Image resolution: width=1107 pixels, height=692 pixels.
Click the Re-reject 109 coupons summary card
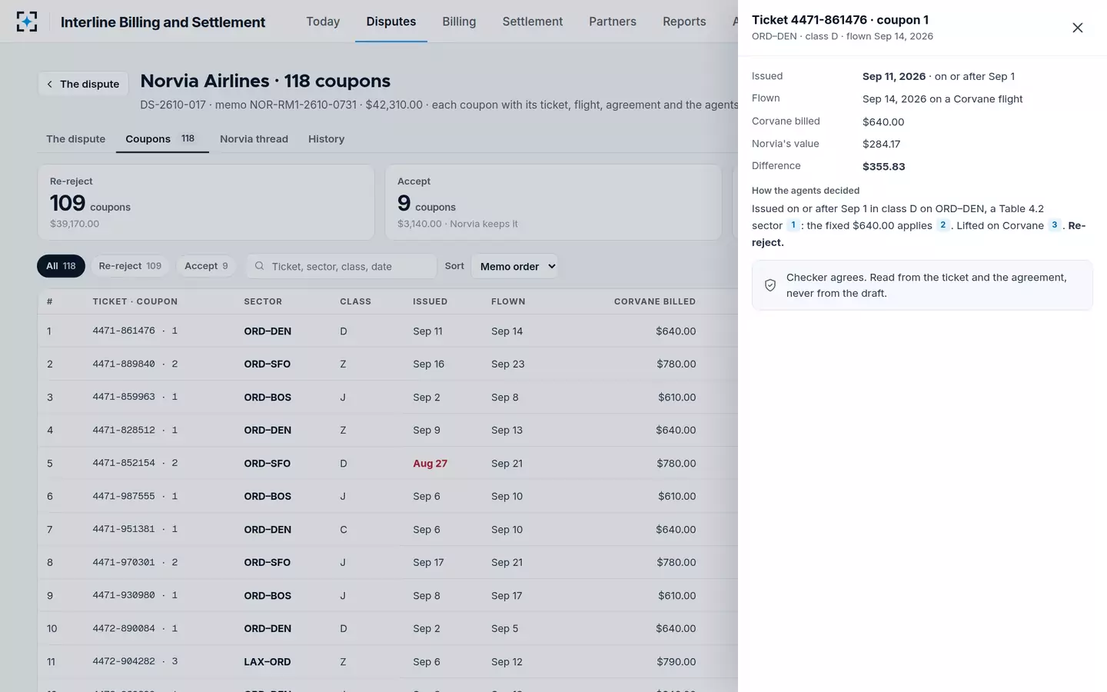[206, 202]
